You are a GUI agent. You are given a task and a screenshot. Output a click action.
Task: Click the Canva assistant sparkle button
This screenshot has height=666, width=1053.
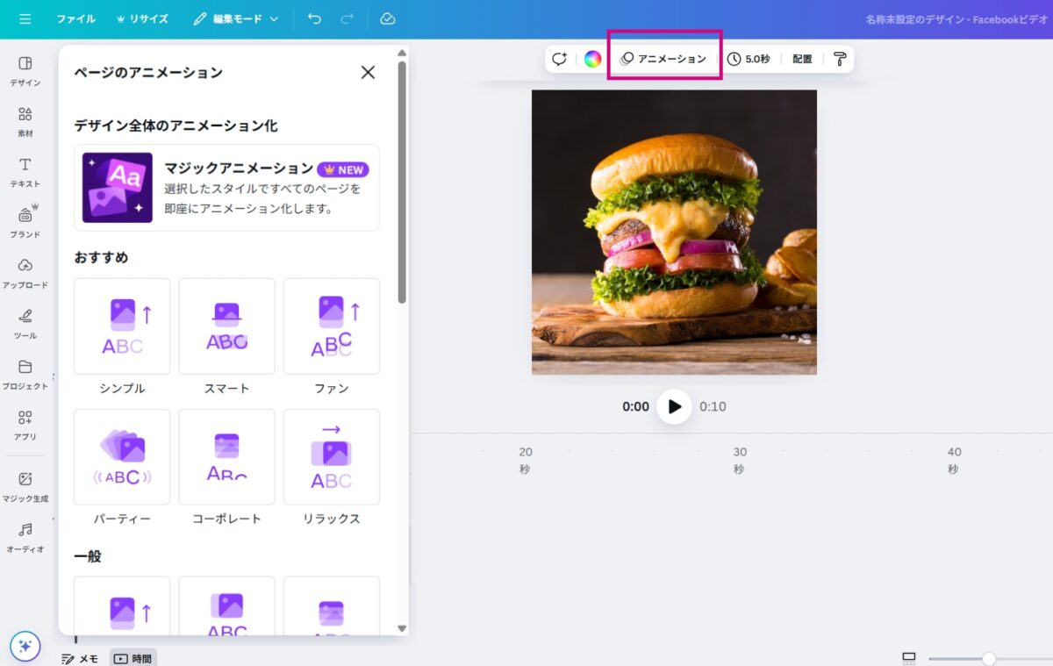pos(25,647)
